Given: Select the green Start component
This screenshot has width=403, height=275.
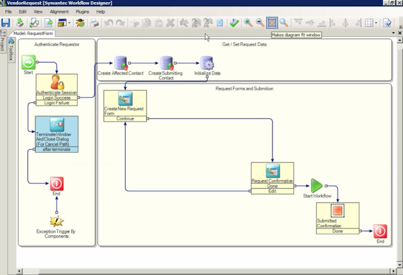Looking at the screenshot, I should click(28, 62).
